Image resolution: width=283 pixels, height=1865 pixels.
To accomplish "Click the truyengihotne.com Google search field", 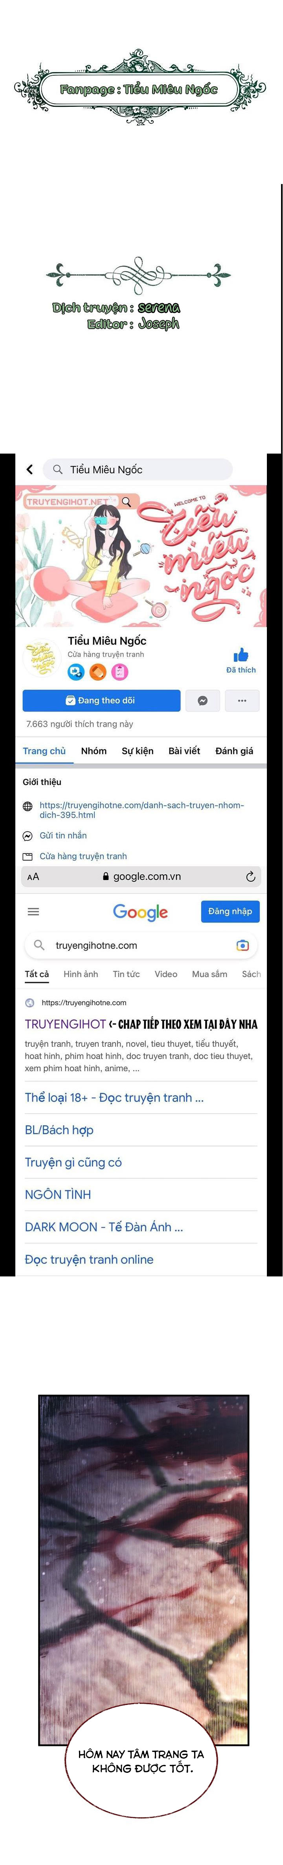I will click(x=141, y=945).
